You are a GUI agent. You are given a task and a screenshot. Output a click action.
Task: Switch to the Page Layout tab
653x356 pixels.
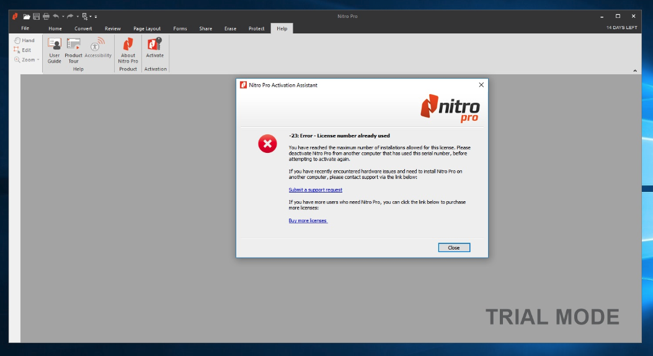pyautogui.click(x=147, y=28)
